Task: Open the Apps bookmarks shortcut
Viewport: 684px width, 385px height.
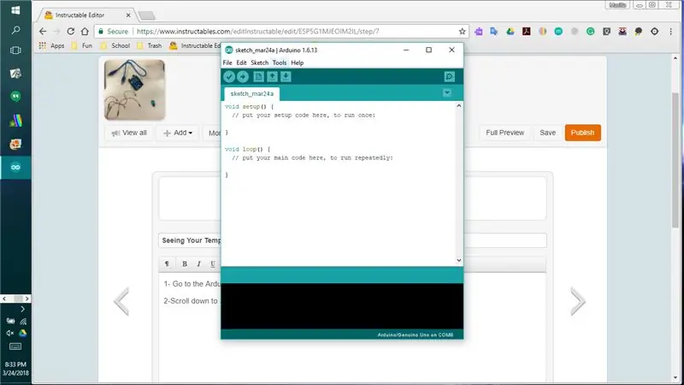Action: tap(51, 45)
